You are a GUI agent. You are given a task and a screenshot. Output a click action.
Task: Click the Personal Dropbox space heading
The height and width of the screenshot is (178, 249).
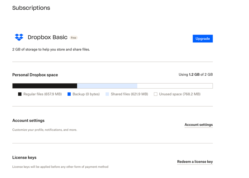35,75
